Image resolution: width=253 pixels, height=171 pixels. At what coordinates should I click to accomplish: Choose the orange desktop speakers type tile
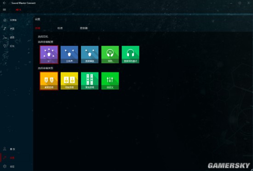49,81
